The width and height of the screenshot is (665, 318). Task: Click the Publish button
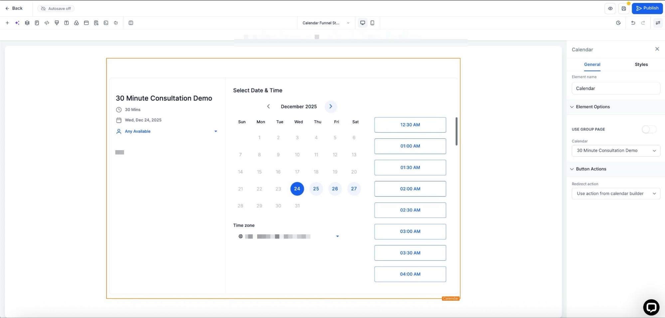[x=647, y=8]
